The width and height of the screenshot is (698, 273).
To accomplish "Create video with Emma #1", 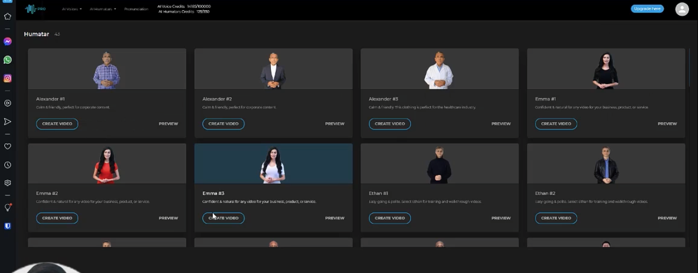I will click(556, 124).
